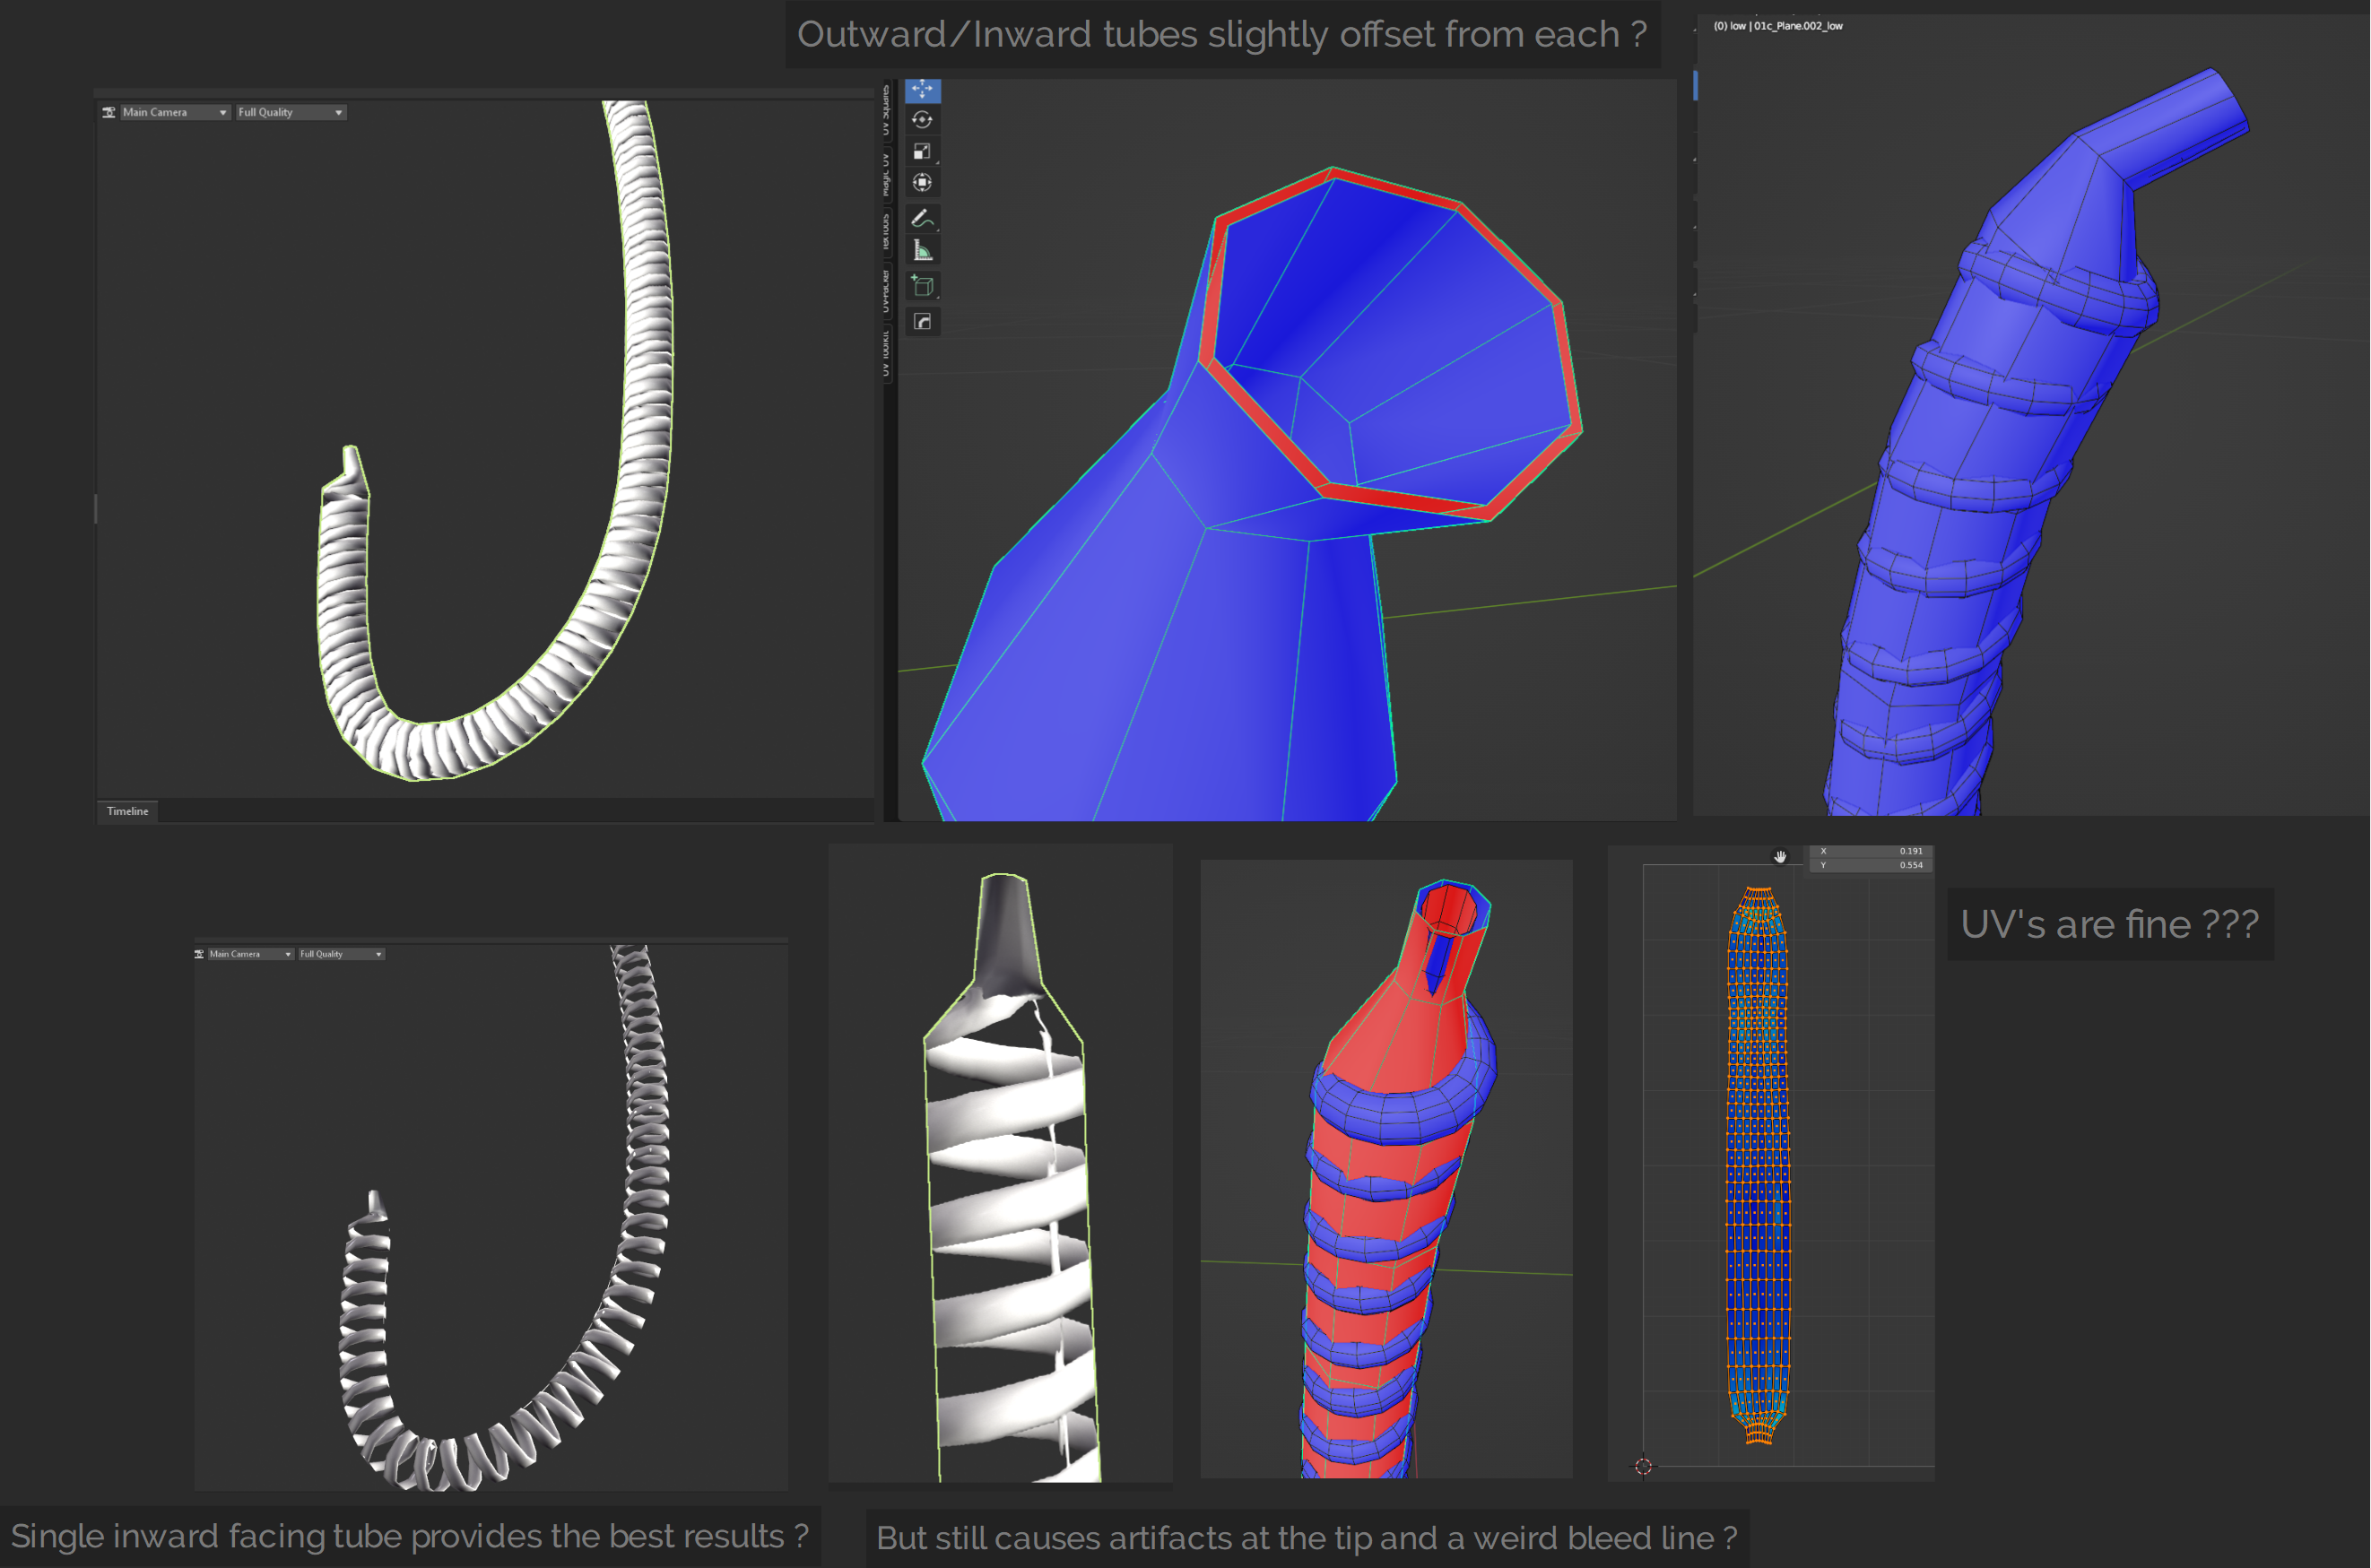Select the Add Cube tool

coord(922,286)
